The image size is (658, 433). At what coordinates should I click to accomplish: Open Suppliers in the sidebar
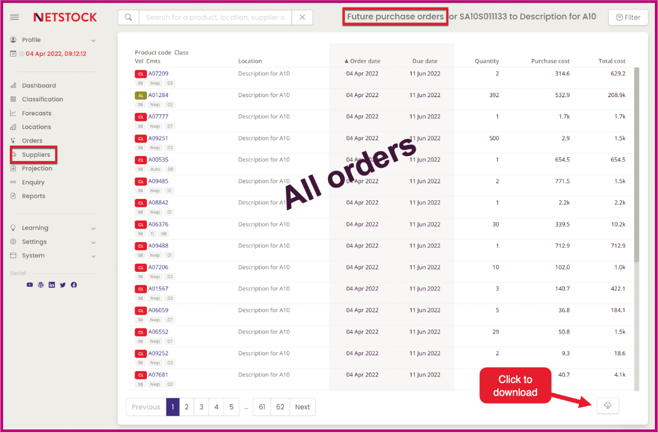point(35,155)
